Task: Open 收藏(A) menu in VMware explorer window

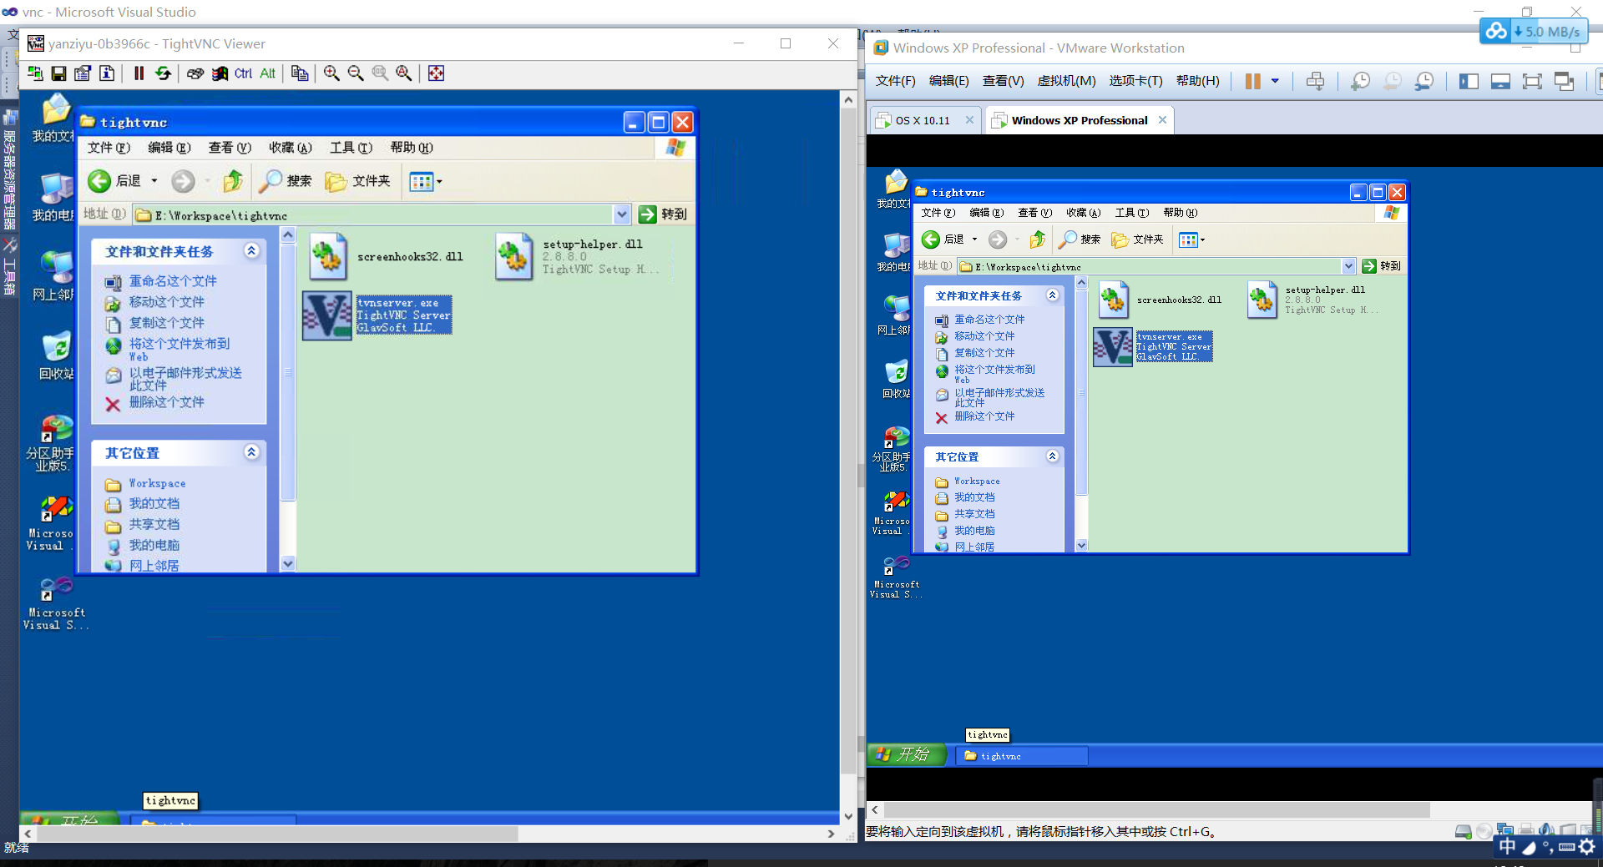Action: tap(1083, 213)
